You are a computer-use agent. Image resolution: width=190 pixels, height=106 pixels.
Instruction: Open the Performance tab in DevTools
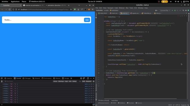click(46, 78)
